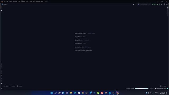Viewport: 169px width, 95px height.
Task: Open the Edit menu
Action: pos(7,2)
